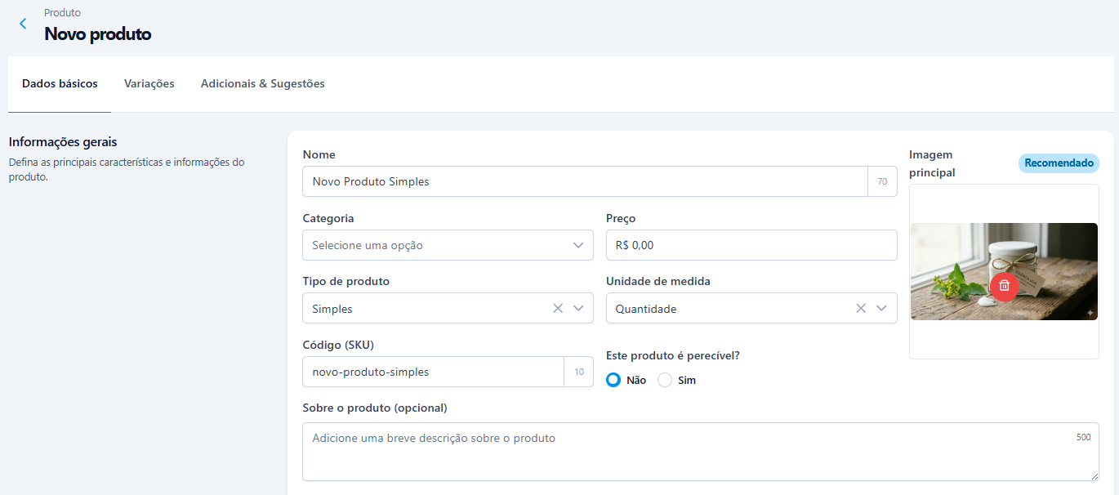Expand the Unidade de medida dropdown chevron
The height and width of the screenshot is (495, 1119).
[x=881, y=309]
